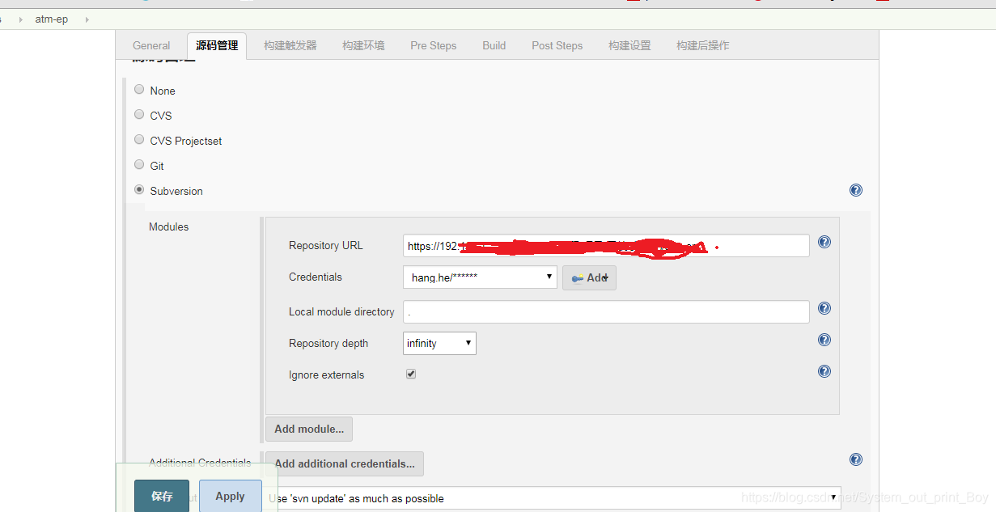Focus the Repository URL input field
This screenshot has width=996, height=512.
(x=606, y=246)
